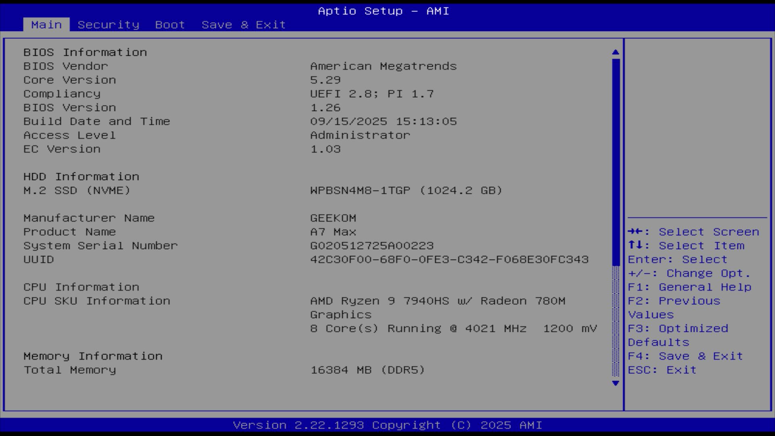Screen dimensions: 775x436
Task: Click the dotted scrollbar track below the thumb
Action: [615, 321]
